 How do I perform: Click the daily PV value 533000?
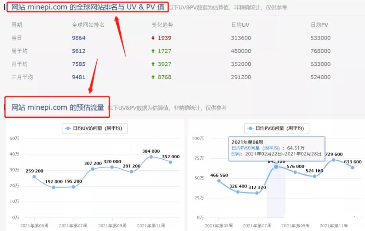320,38
